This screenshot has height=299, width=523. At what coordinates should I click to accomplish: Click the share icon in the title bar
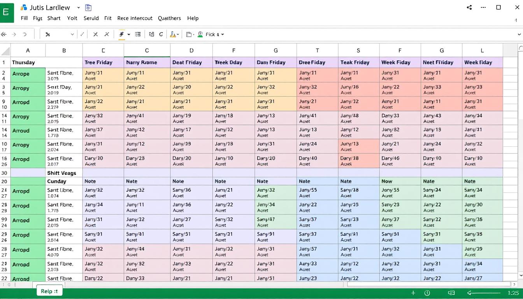point(469,7)
